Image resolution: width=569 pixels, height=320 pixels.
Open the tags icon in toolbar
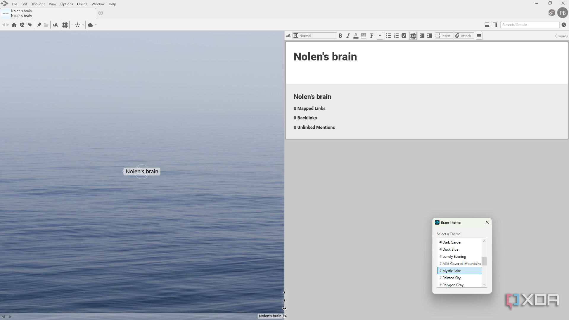30,25
